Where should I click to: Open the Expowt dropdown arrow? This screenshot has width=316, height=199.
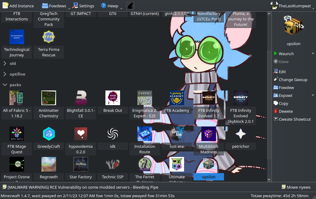[x=313, y=95]
